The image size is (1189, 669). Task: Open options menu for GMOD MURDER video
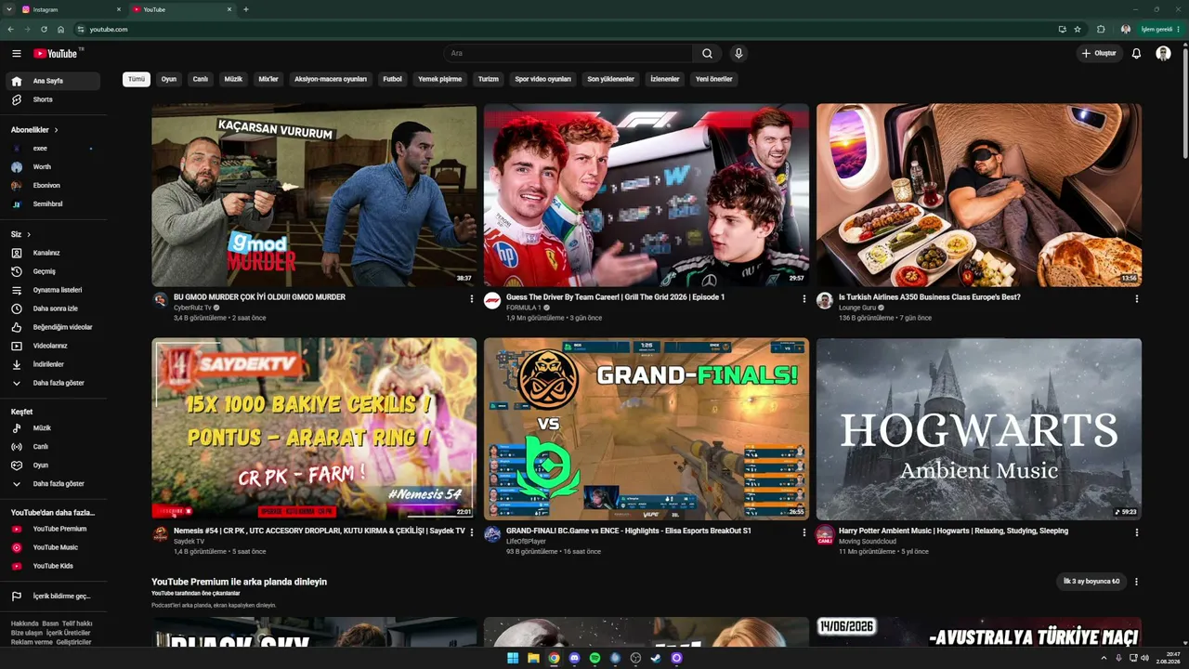point(471,299)
